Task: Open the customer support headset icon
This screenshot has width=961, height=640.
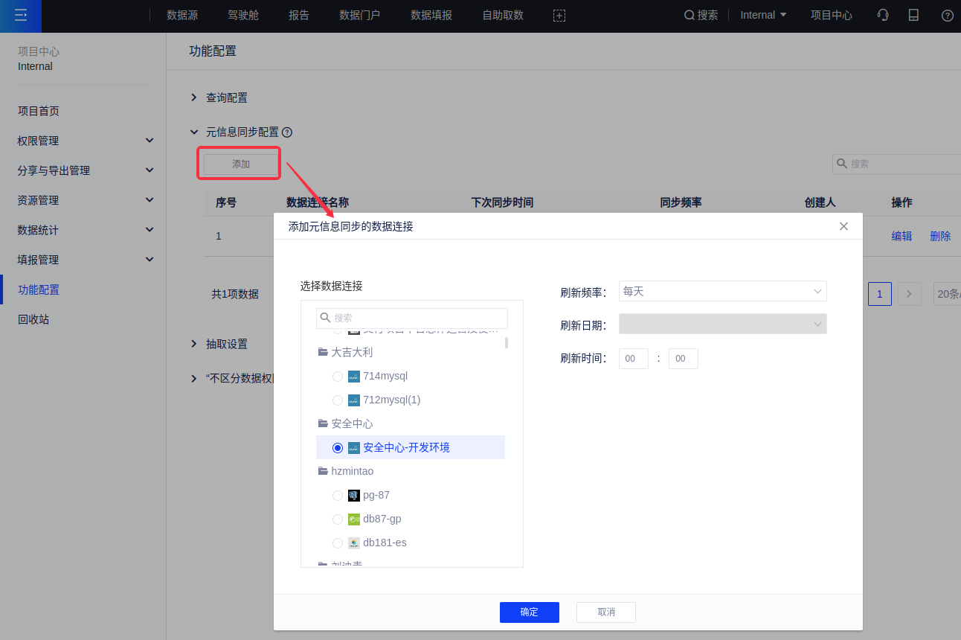Action: point(883,15)
